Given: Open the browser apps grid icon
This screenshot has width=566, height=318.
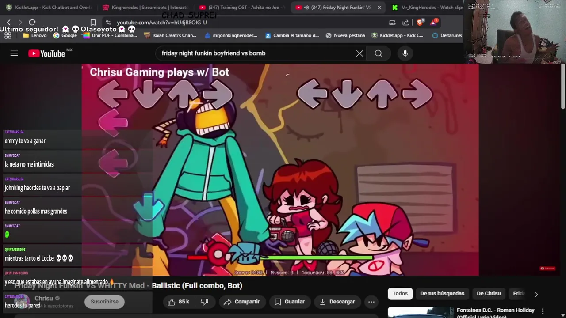Looking at the screenshot, I should [x=8, y=35].
